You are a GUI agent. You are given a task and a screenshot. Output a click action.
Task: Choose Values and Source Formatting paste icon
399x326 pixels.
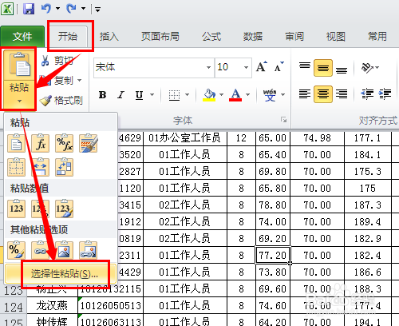click(x=65, y=209)
